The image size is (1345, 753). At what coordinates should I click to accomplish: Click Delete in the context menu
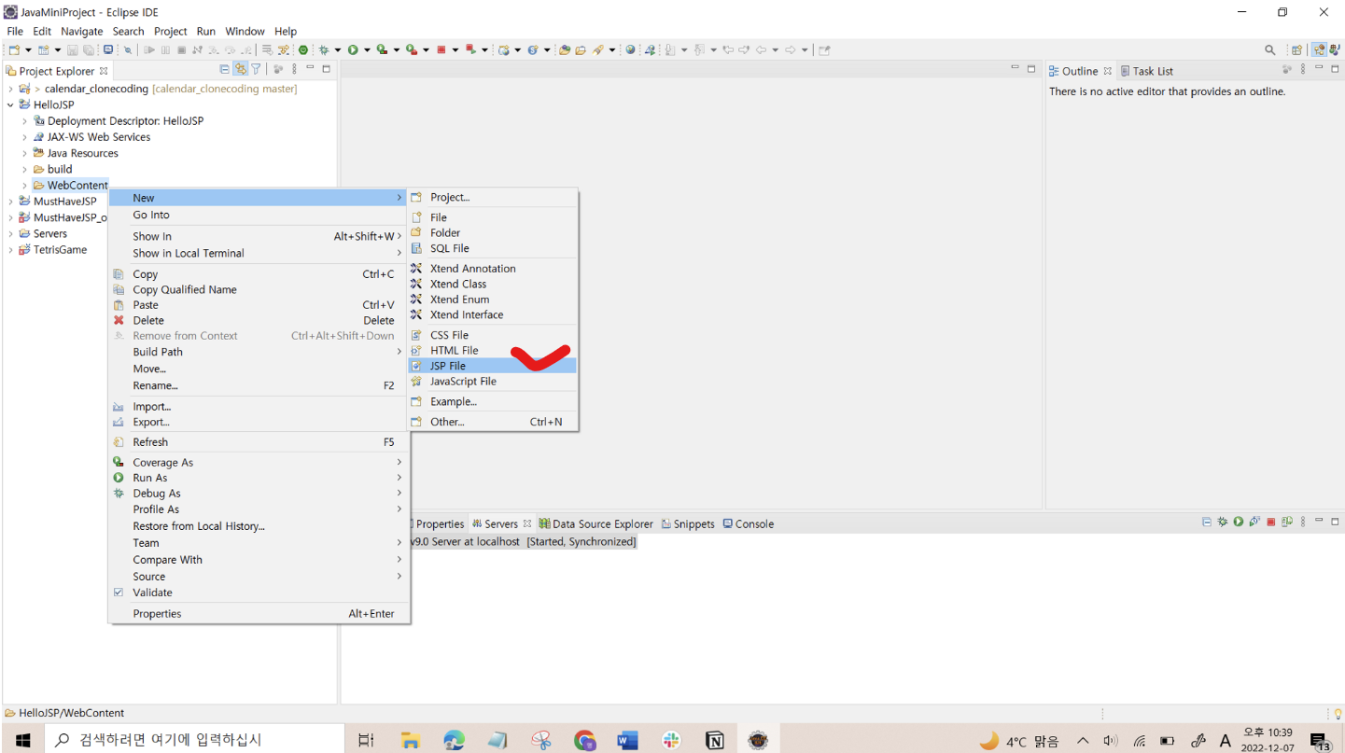[x=259, y=320]
